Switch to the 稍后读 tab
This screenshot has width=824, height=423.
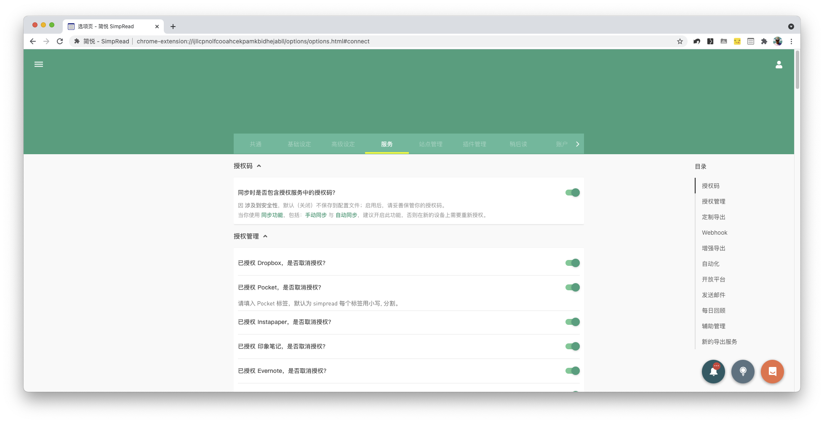click(518, 144)
